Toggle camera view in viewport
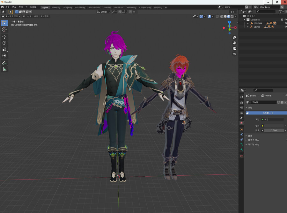Image resolution: width=287 pixels, height=213 pixels. 234,48
